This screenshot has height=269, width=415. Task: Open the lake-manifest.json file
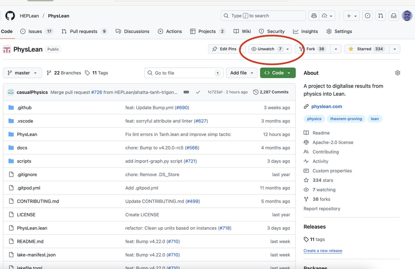click(x=36, y=255)
